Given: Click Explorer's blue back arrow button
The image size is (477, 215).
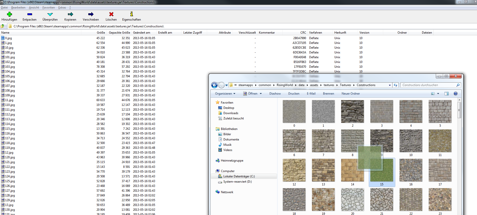Looking at the screenshot, I should pyautogui.click(x=214, y=85).
